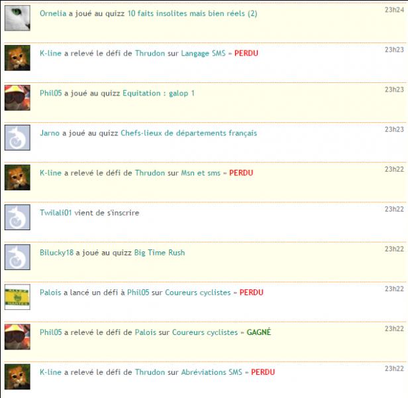Open Jarno's profile link
This screenshot has height=398, width=408.
coord(50,133)
